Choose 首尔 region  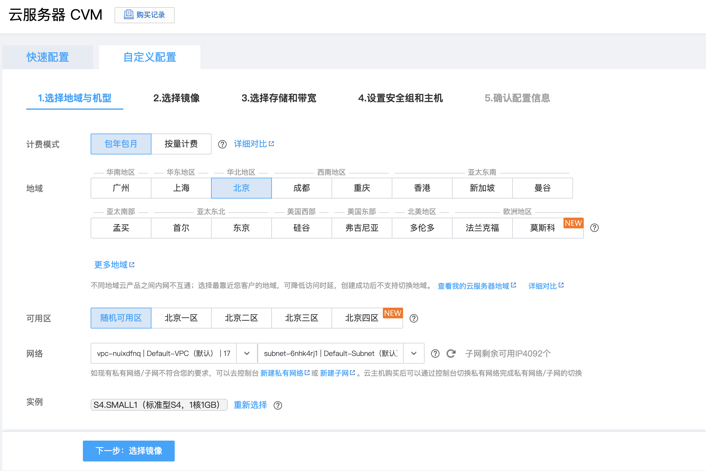181,228
